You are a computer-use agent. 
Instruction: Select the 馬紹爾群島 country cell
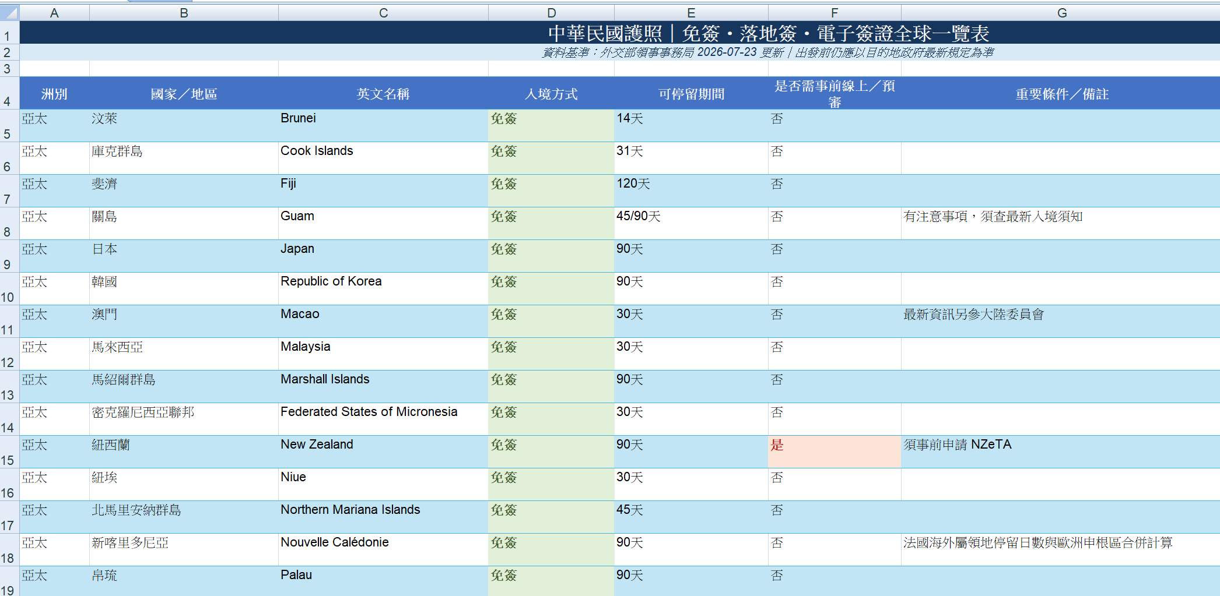click(x=184, y=386)
